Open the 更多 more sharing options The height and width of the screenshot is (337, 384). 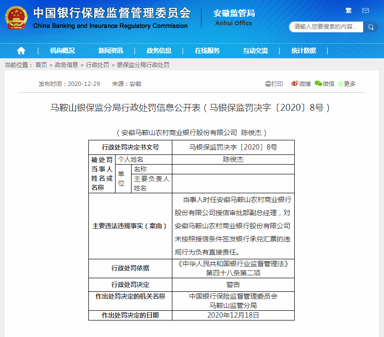[x=347, y=84]
